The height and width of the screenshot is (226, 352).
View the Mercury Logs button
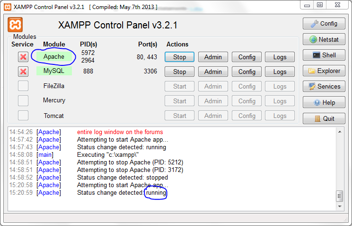click(280, 101)
